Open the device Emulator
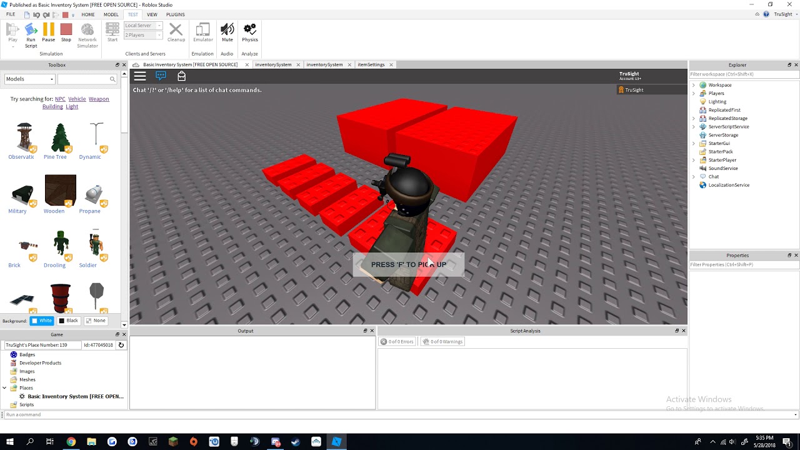Screen dimensions: 800x450 click(x=202, y=32)
